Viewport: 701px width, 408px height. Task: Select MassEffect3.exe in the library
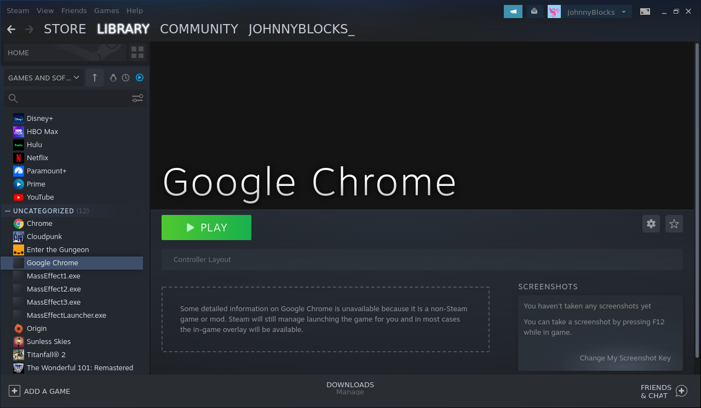click(x=72, y=302)
